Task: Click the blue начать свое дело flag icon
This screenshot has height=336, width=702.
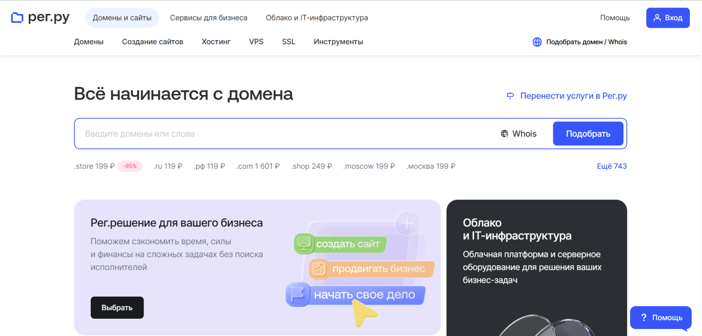Action: 297,295
